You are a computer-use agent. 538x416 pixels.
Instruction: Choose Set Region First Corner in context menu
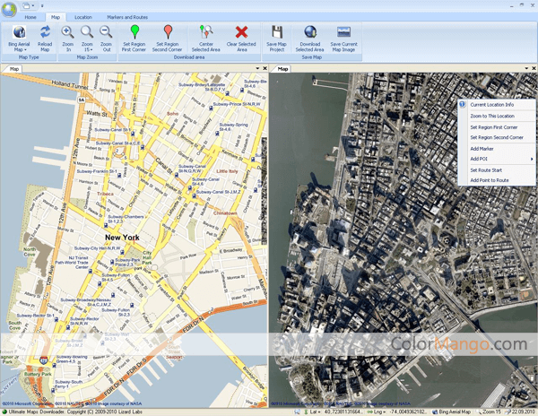[x=494, y=127]
